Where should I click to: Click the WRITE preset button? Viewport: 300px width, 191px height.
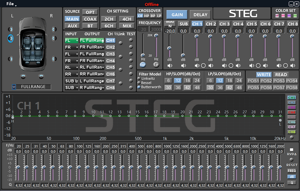point(264,74)
